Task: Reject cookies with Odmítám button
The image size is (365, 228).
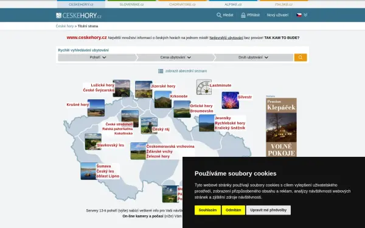Action: pos(233,210)
